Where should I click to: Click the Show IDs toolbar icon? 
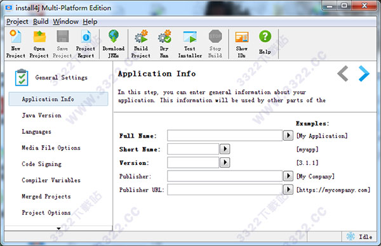(x=242, y=37)
